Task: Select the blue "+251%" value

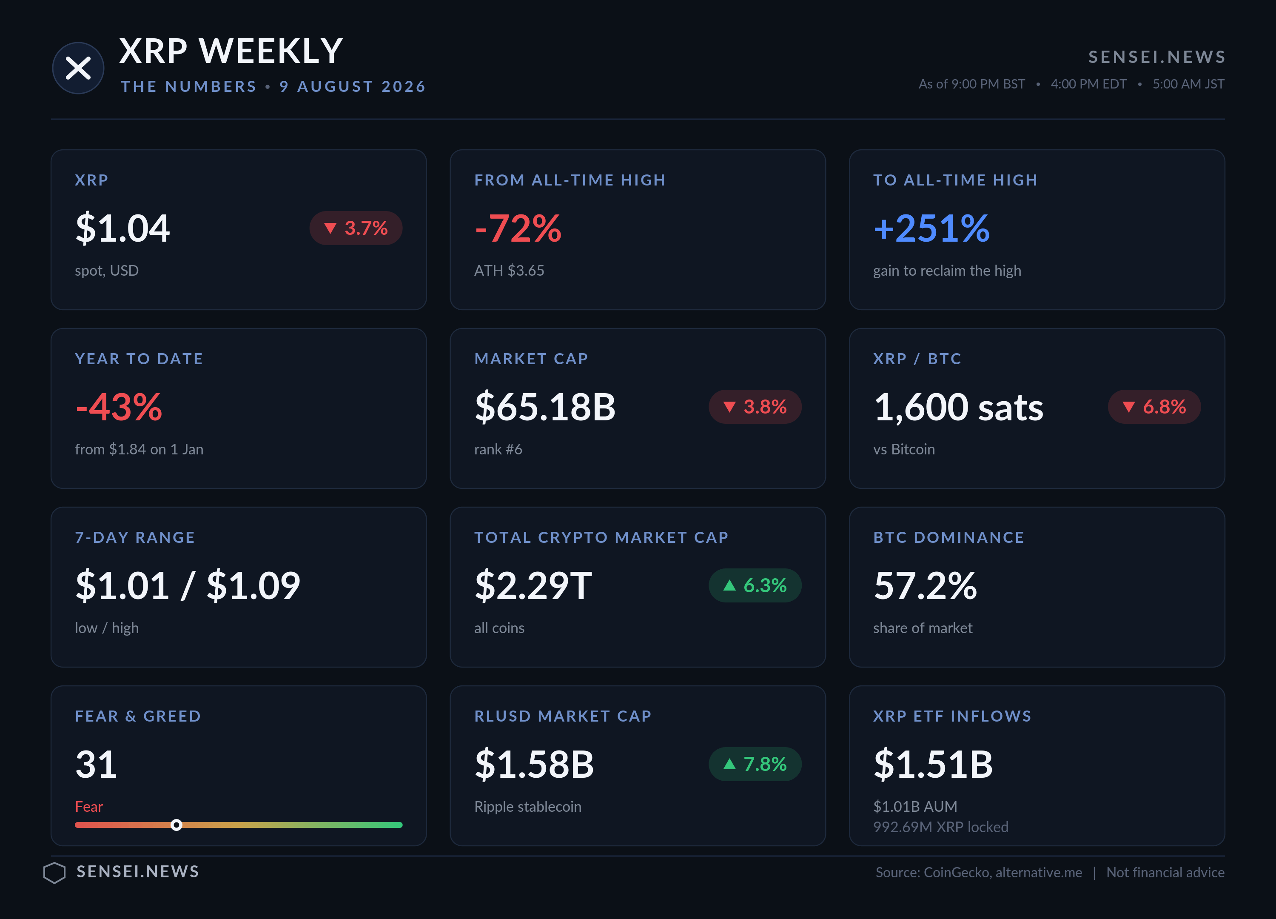Action: pos(931,228)
